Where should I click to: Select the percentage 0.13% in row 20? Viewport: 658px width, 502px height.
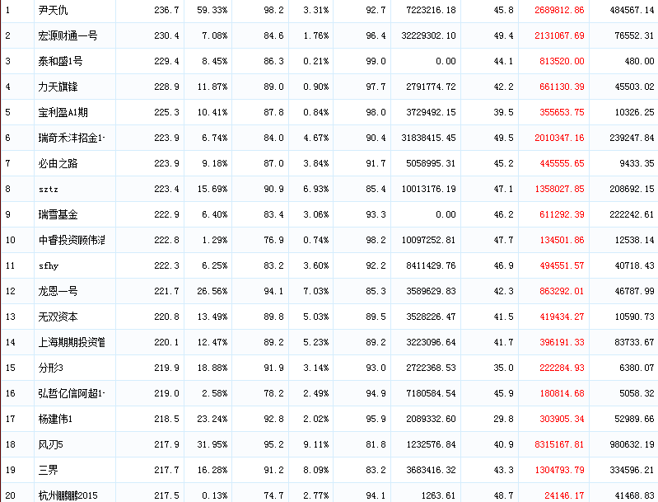click(x=215, y=495)
